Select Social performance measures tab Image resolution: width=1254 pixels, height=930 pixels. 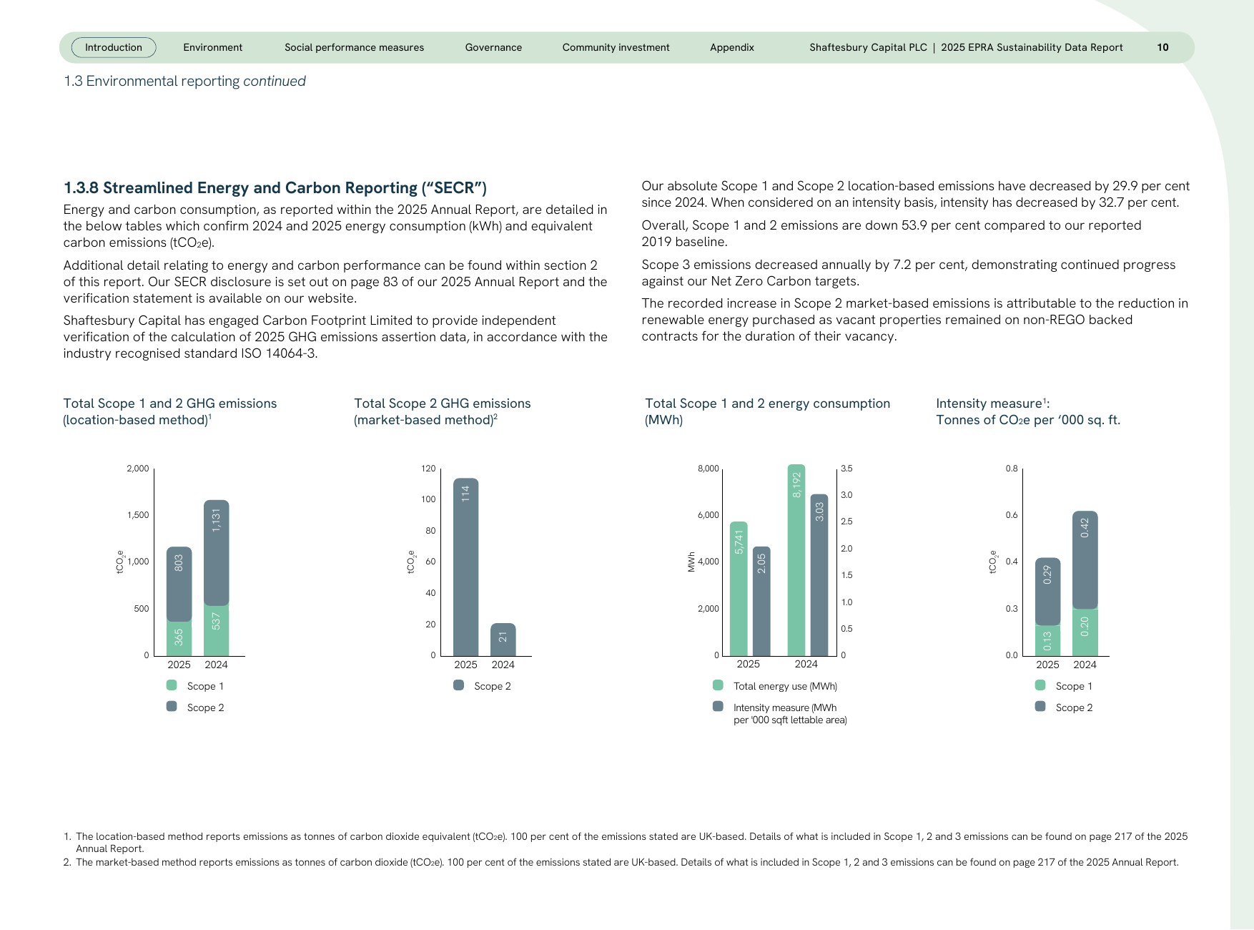(x=354, y=47)
